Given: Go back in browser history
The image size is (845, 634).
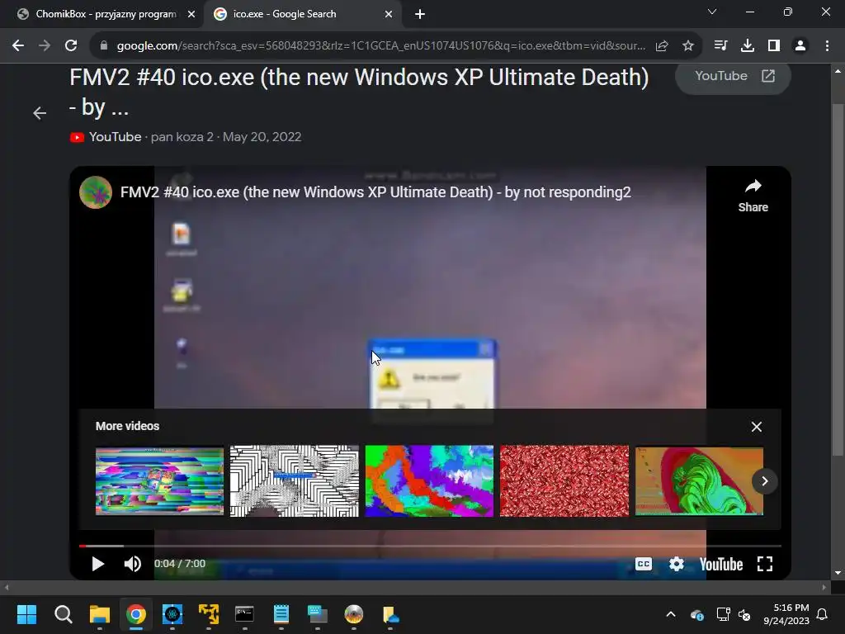Looking at the screenshot, I should click(18, 46).
